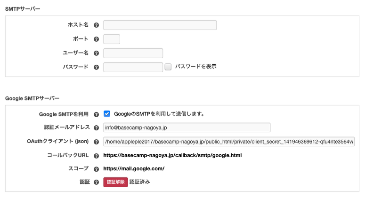Click help icon next to スコープ
This screenshot has width=365, height=197.
point(97,169)
